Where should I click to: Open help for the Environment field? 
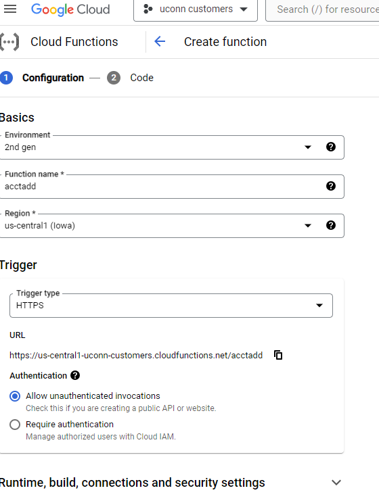[331, 147]
